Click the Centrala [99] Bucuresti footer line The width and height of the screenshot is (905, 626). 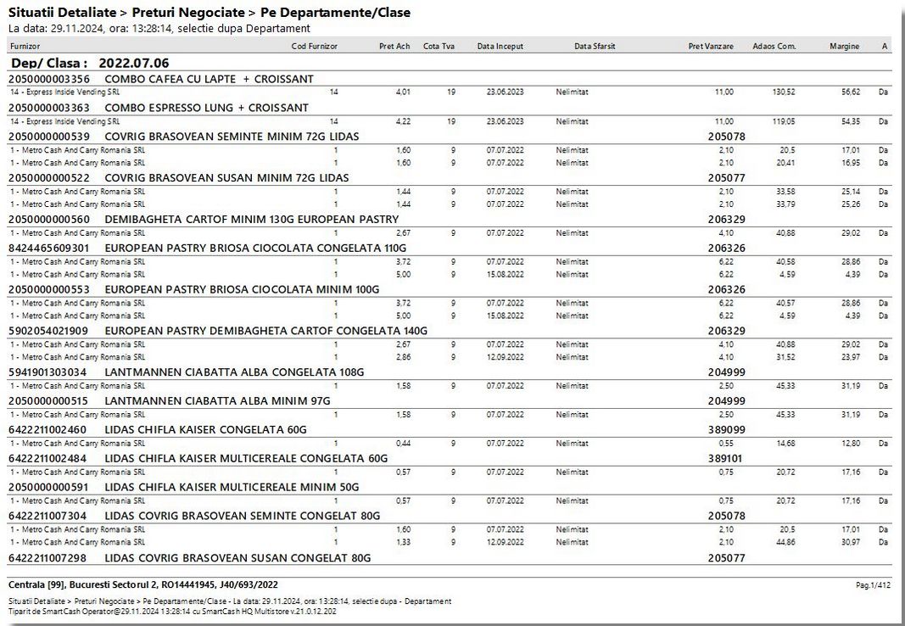[143, 585]
